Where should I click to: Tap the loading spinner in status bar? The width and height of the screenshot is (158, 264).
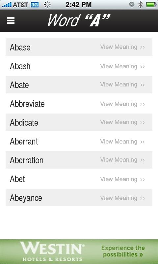tap(47, 5)
